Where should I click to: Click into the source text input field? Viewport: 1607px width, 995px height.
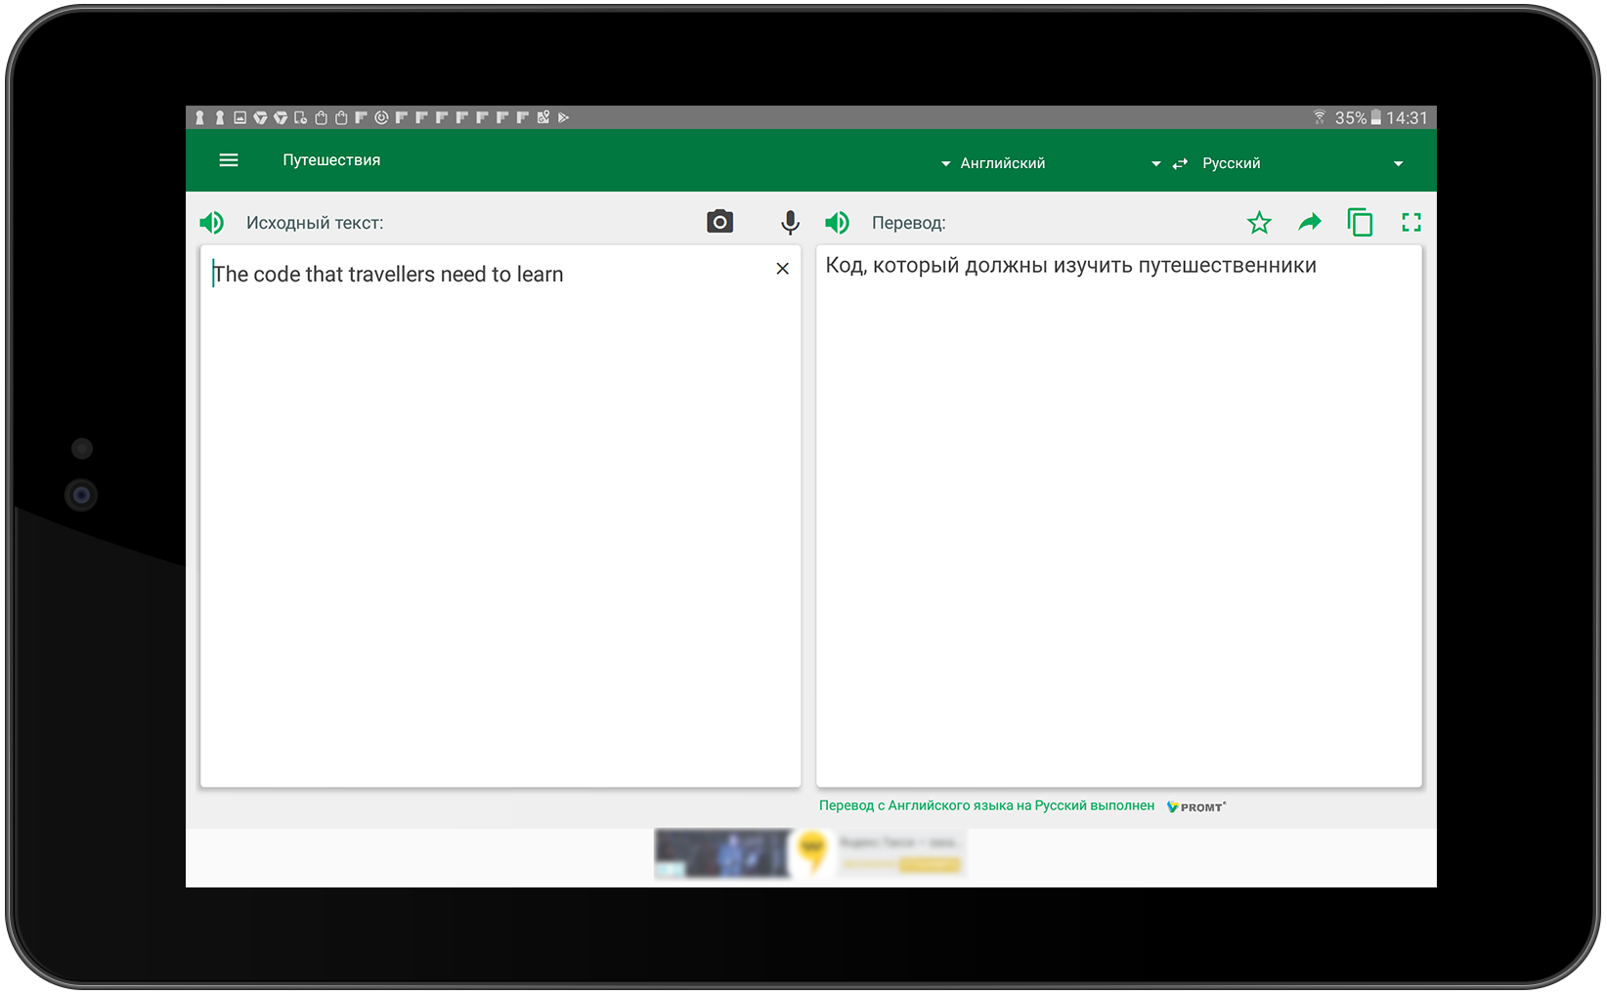[500, 516]
